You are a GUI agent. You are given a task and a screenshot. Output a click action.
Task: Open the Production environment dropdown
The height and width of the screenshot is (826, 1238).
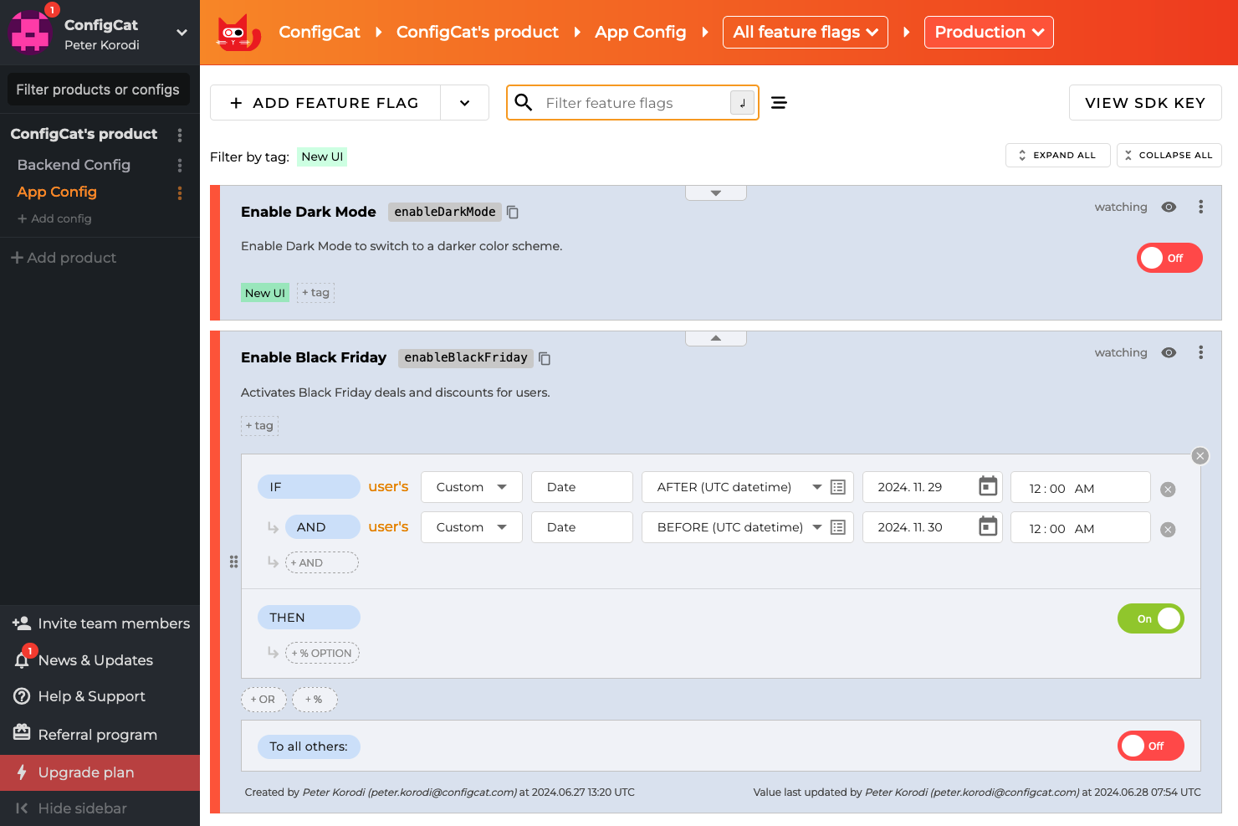pos(989,32)
